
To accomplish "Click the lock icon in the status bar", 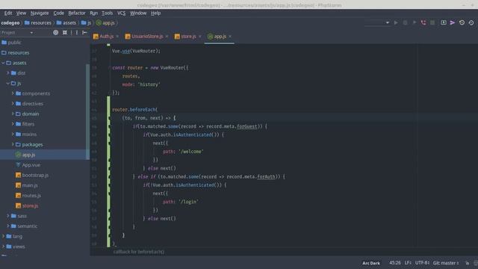I will (x=468, y=263).
